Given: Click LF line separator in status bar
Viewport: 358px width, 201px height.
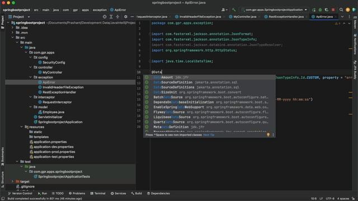Looking at the screenshot, I should [x=321, y=199].
